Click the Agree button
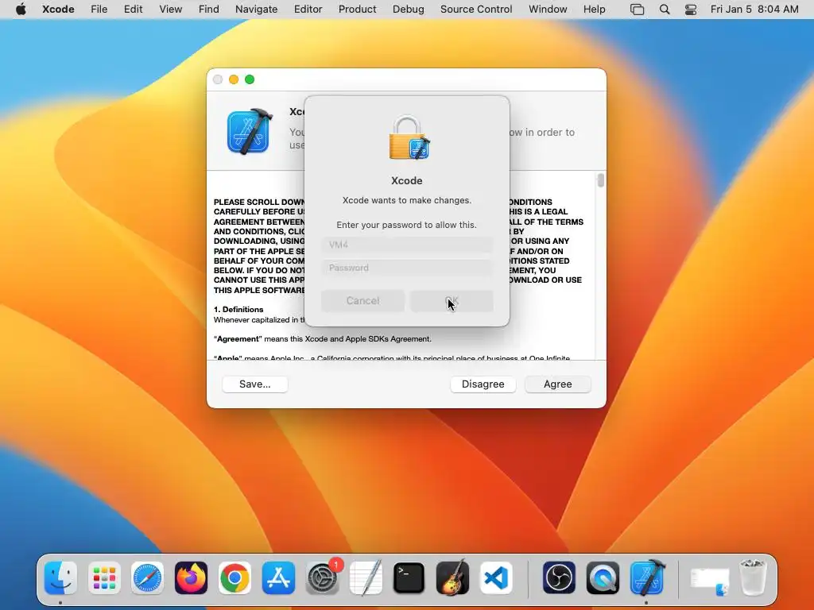This screenshot has height=610, width=814. click(557, 384)
